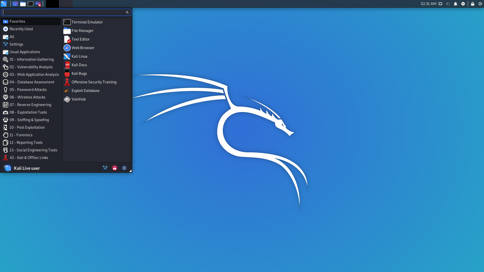Open settings manager icon in menu footer

coord(105,168)
